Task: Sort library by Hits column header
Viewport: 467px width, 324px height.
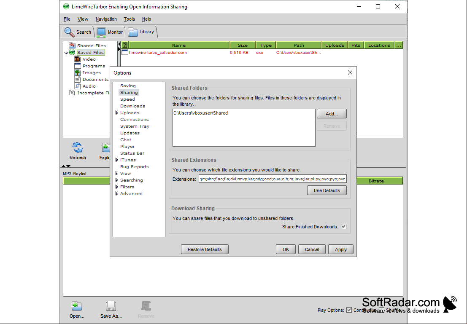Action: pos(356,45)
